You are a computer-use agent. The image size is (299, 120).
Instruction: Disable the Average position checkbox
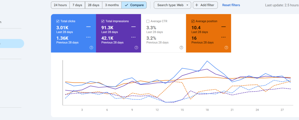193,21
